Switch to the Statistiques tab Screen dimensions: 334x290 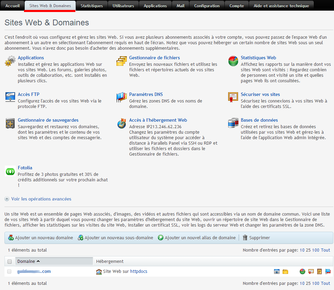[91, 6]
